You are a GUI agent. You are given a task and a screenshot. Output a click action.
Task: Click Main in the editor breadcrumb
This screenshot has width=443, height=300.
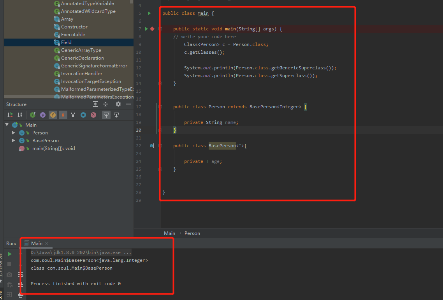click(x=169, y=233)
